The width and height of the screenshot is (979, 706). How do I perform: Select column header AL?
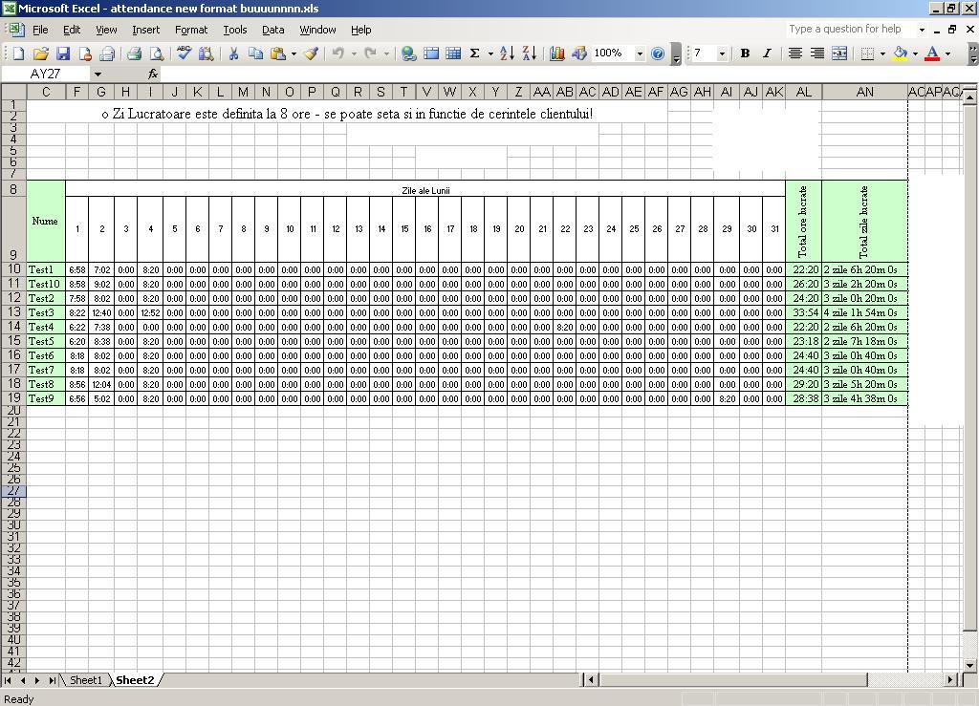point(803,92)
